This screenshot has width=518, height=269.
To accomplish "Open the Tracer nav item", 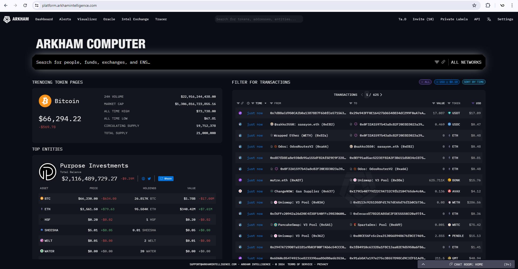I will (x=161, y=19).
